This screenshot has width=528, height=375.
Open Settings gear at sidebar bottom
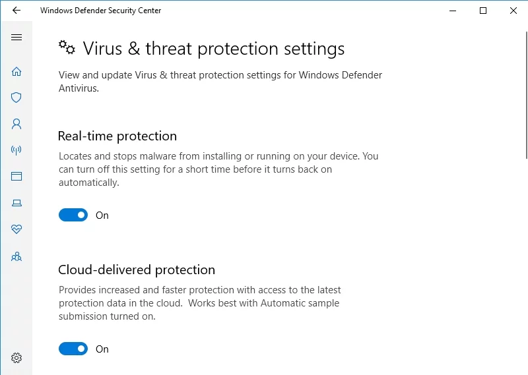(16, 358)
